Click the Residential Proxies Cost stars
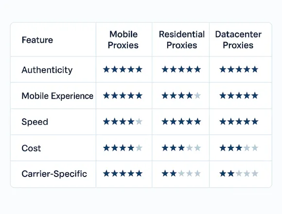 click(181, 148)
